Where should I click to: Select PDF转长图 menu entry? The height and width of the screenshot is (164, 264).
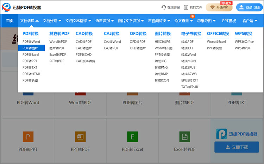click(x=30, y=80)
